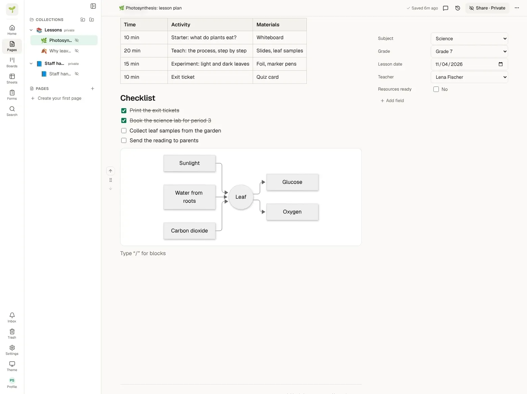Viewport: 527px width, 394px height.
Task: Open the Profile avatar
Action: 12,383
